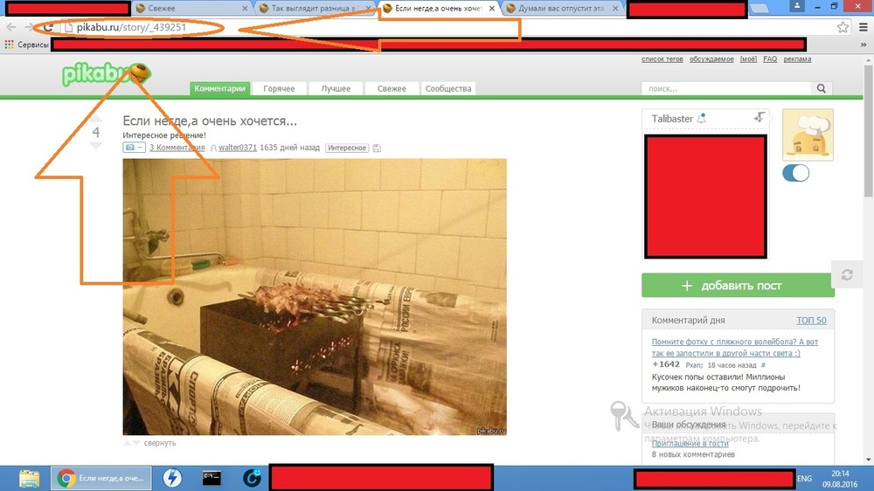Open the Свежее navigation tab on Pikabu
The width and height of the screenshot is (874, 491).
pos(392,88)
